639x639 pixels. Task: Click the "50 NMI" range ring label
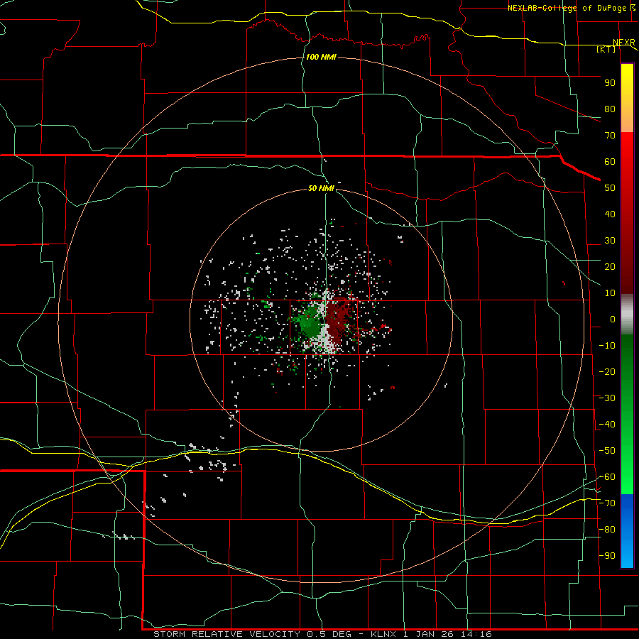coord(321,188)
